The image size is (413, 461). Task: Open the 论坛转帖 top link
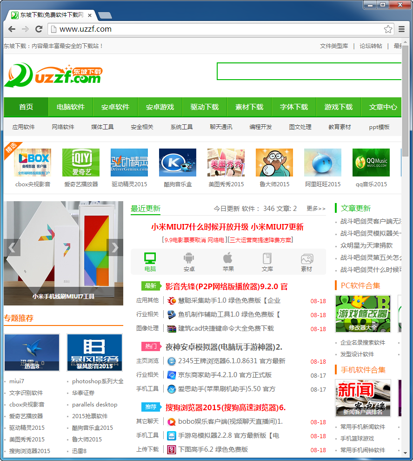[x=371, y=46]
